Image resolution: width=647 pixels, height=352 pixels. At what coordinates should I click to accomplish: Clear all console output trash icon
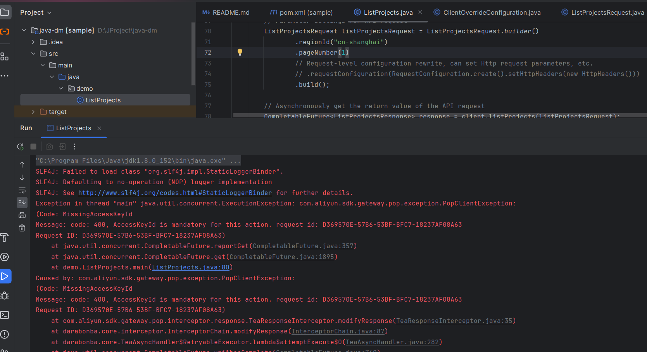click(22, 228)
